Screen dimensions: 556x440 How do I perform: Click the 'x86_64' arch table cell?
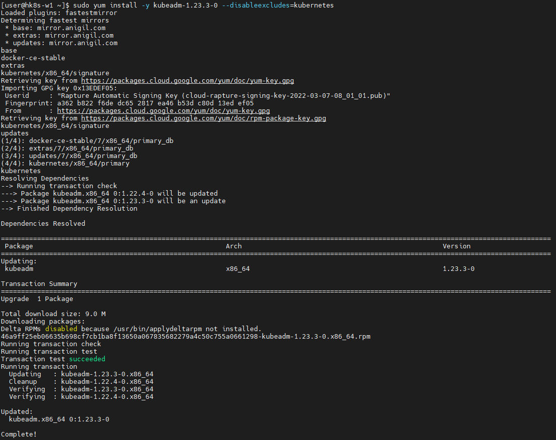pos(238,269)
